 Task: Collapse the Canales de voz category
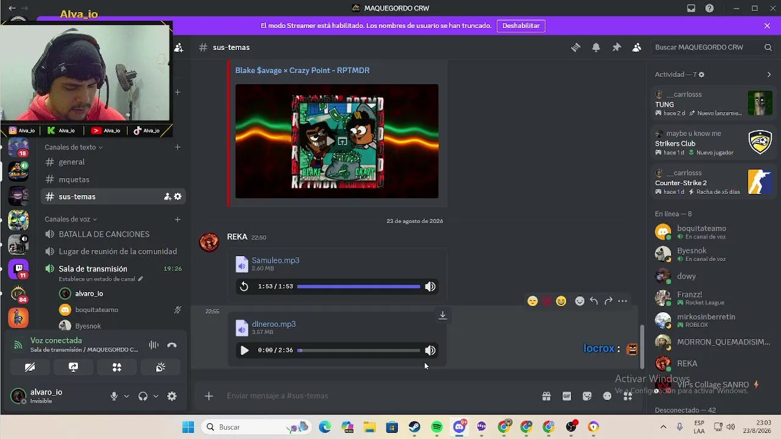click(x=70, y=220)
